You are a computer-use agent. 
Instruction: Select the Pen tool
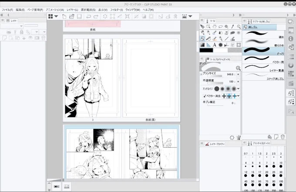(x=202, y=33)
